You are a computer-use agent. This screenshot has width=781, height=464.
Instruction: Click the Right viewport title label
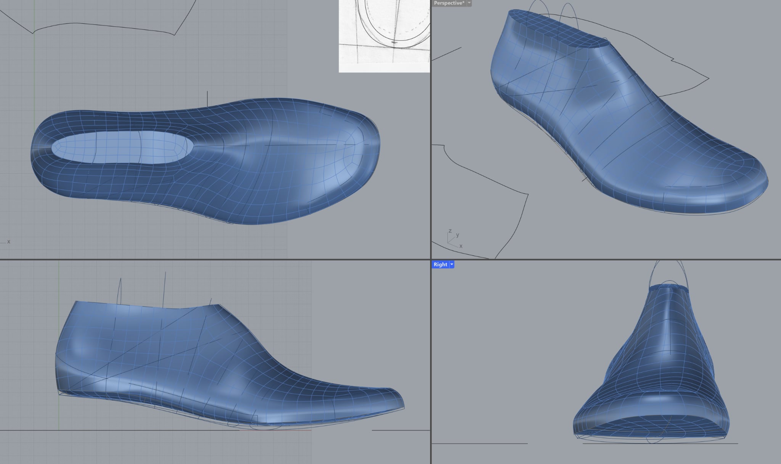(440, 264)
